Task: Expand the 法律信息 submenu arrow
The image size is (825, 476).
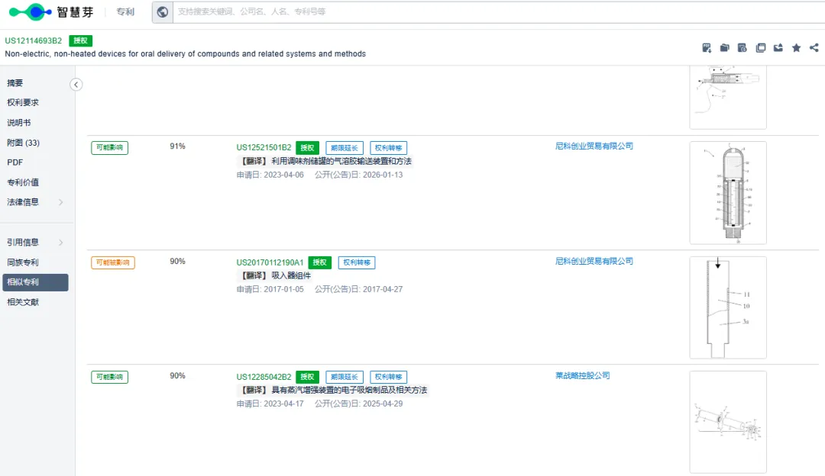Action: click(61, 202)
